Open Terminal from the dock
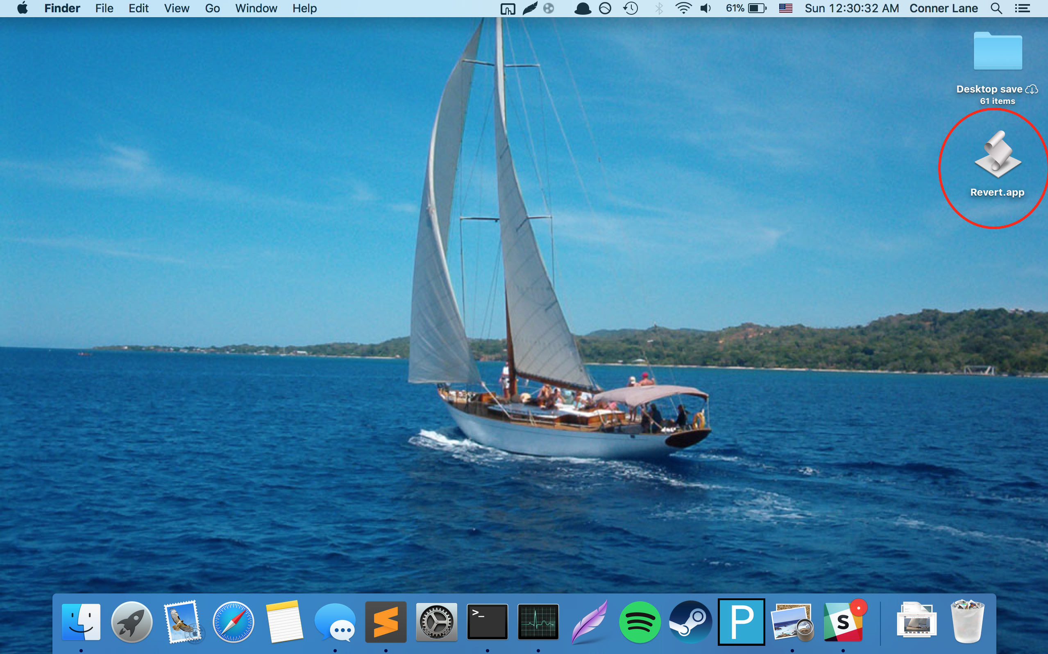Image resolution: width=1048 pixels, height=654 pixels. tap(488, 622)
